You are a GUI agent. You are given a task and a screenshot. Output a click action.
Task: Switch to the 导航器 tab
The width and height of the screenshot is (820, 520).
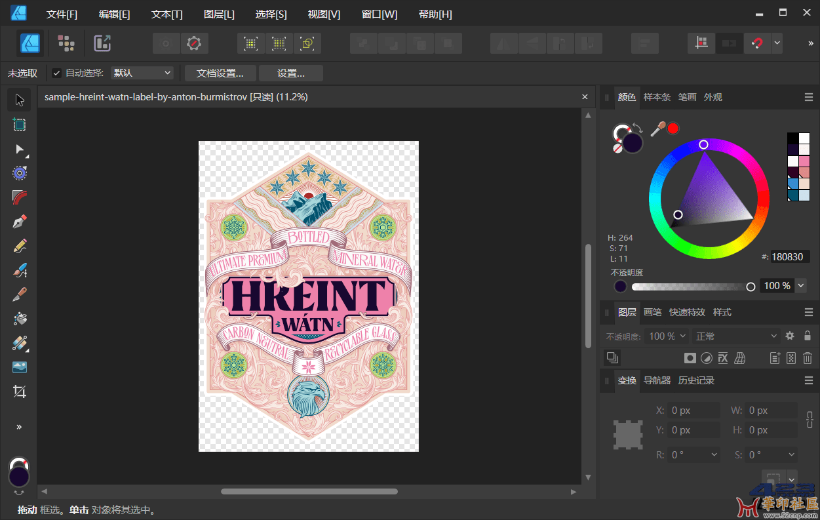657,380
